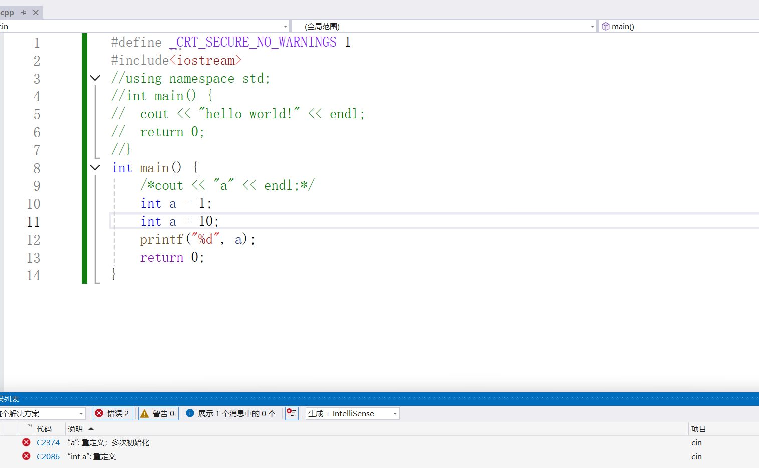The height and width of the screenshot is (468, 759).
Task: Click the commented cout "a" line 9
Action: tap(227, 185)
